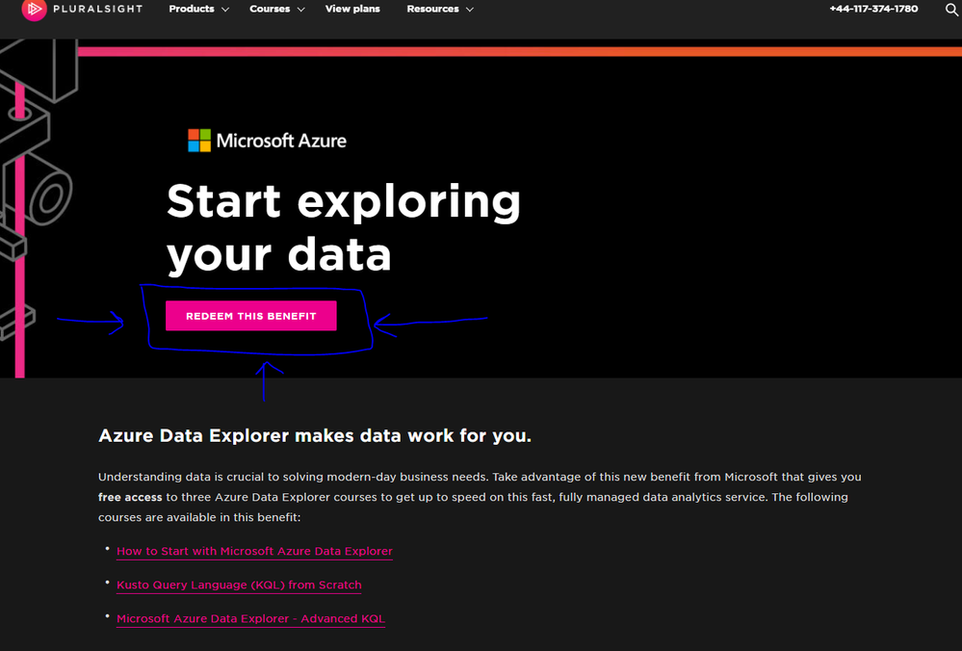The image size is (962, 651).
Task: Expand the Products dropdown chevron
Action: [x=225, y=10]
